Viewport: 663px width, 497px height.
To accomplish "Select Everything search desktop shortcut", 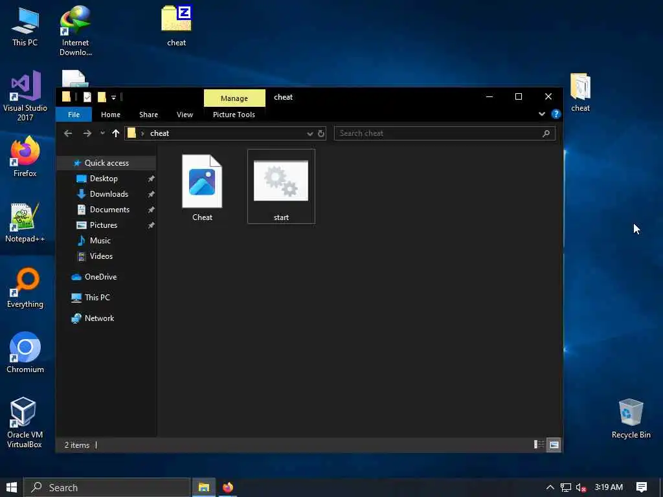I will tap(25, 288).
